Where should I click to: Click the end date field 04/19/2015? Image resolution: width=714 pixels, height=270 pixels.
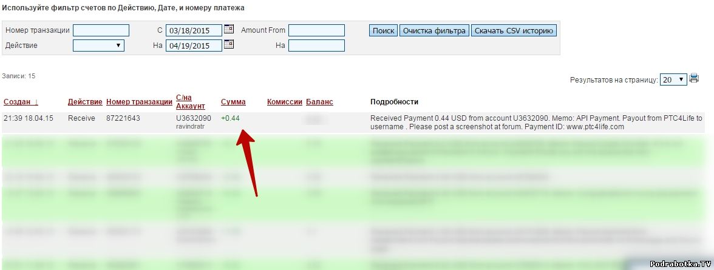[x=194, y=46]
